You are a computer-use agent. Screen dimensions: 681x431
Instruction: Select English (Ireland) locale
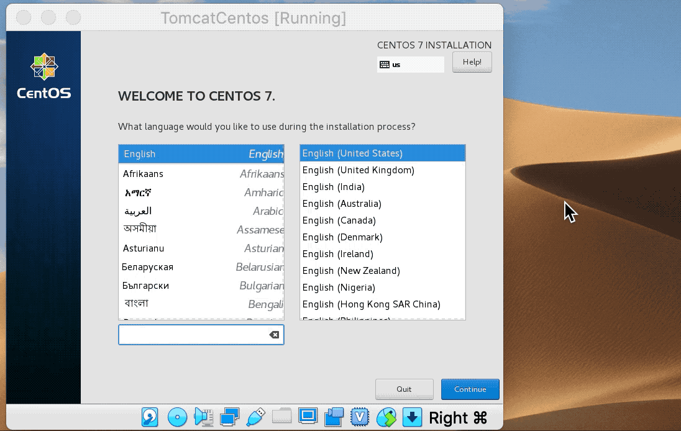tap(383, 254)
